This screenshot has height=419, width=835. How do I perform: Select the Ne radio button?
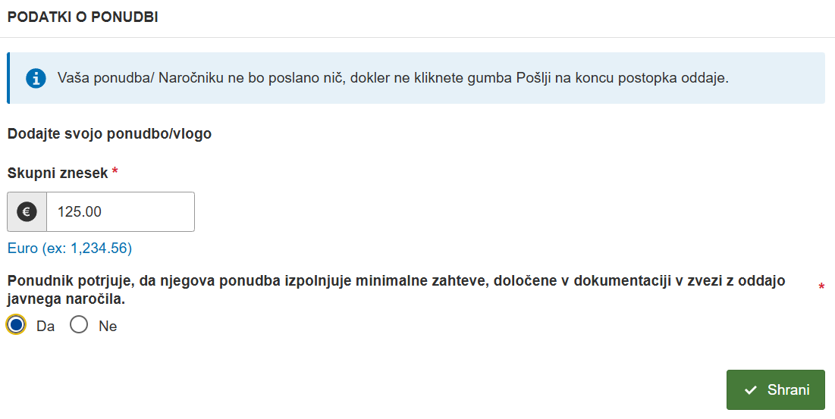coord(79,324)
